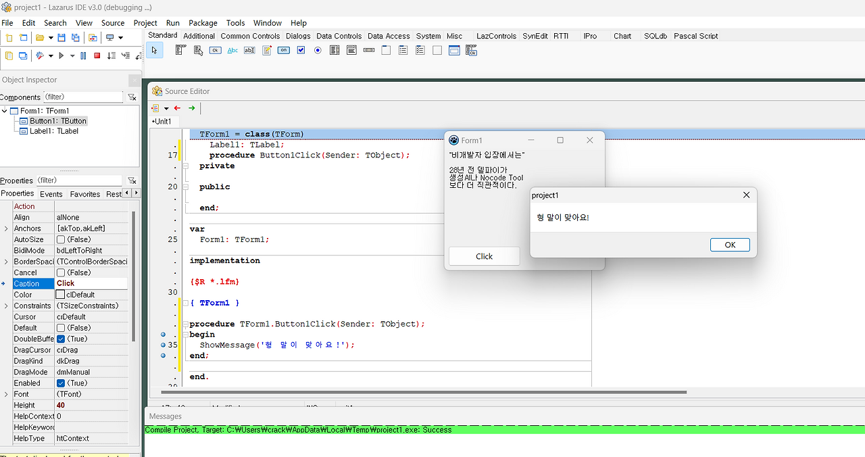
Task: Click the clDefault color swatch
Action: 60,295
